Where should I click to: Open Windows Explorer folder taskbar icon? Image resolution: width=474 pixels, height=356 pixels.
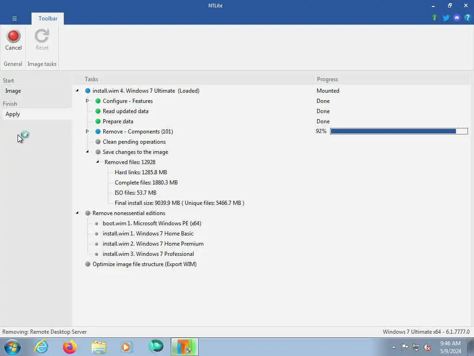coord(99,347)
